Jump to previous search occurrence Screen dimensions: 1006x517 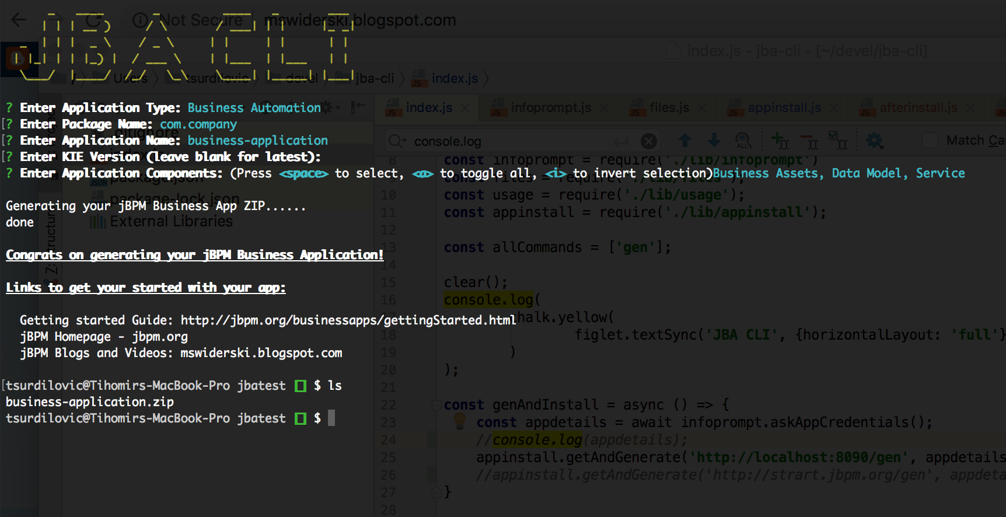[x=685, y=141]
